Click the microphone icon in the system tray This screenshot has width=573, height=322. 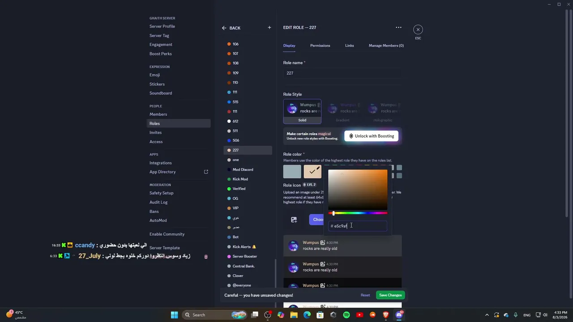pos(516,315)
